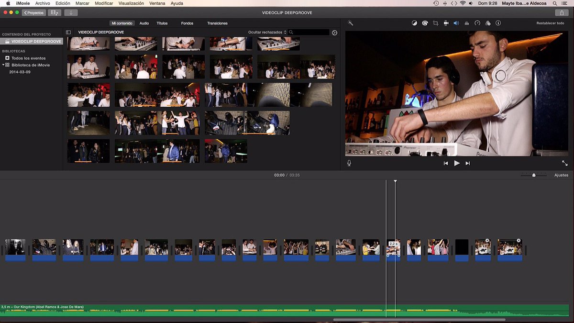574x323 pixels.
Task: Select the crop tool
Action: point(435,23)
